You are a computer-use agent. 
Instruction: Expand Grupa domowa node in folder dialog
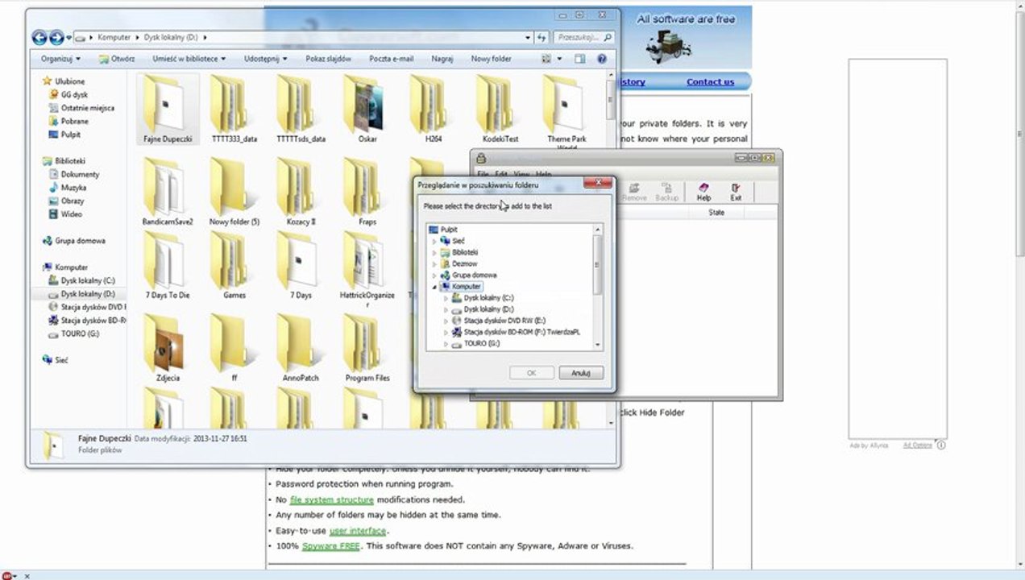click(434, 275)
